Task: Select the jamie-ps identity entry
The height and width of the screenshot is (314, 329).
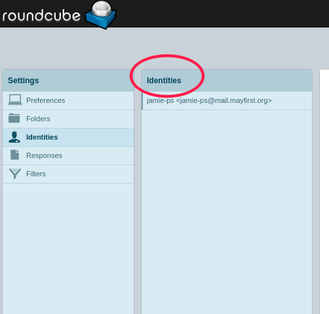Action: 227,100
